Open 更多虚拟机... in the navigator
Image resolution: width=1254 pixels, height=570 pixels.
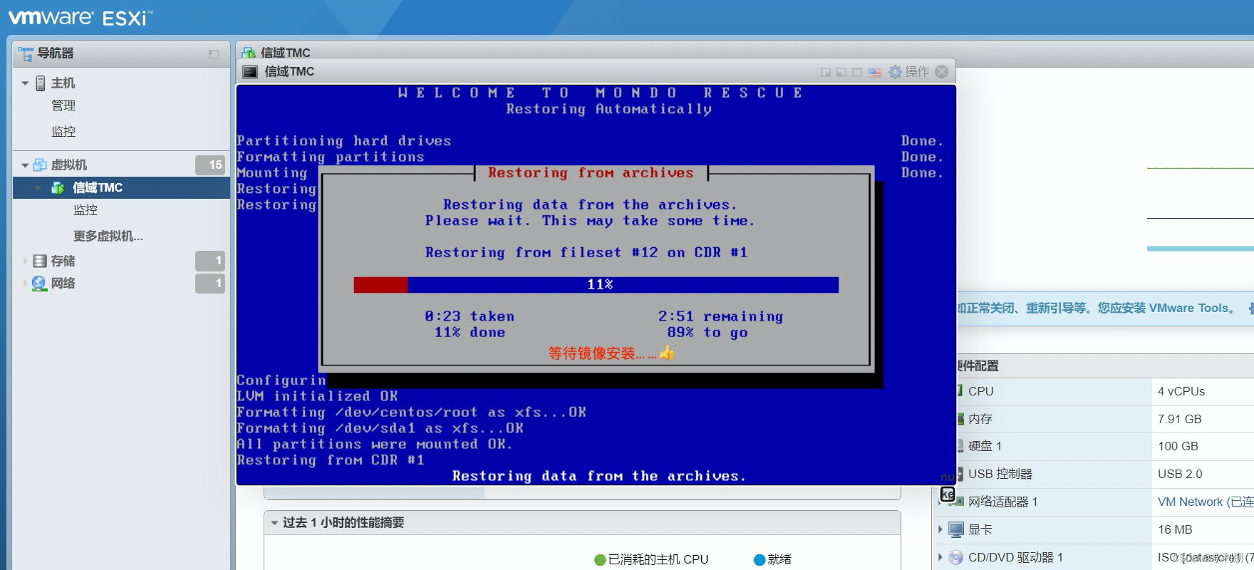(x=108, y=236)
